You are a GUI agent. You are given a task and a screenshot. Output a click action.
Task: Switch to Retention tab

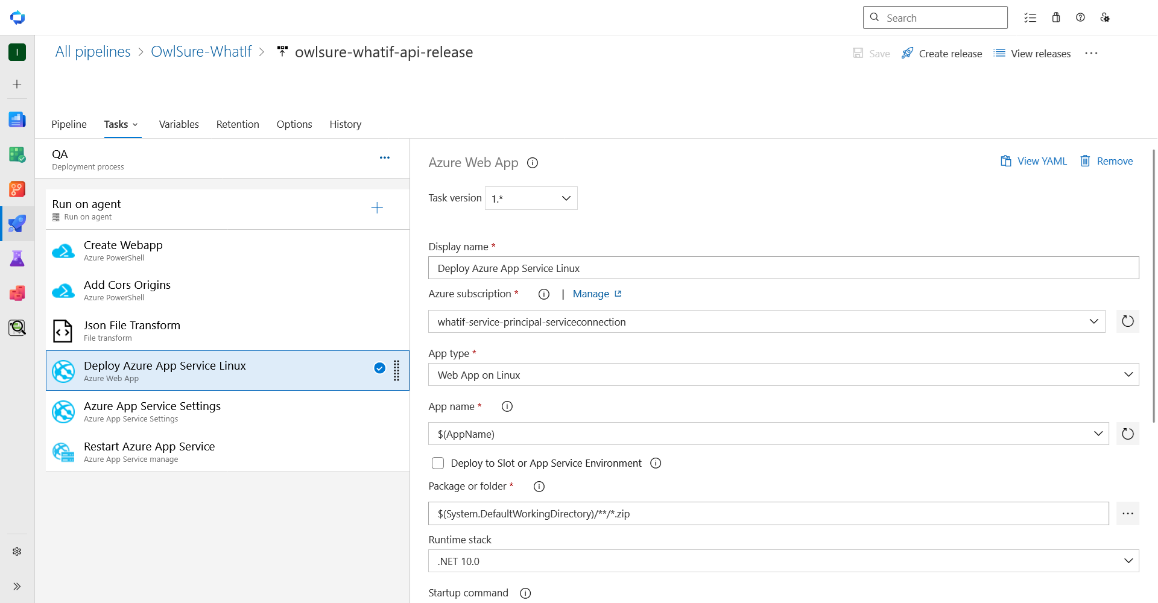238,124
